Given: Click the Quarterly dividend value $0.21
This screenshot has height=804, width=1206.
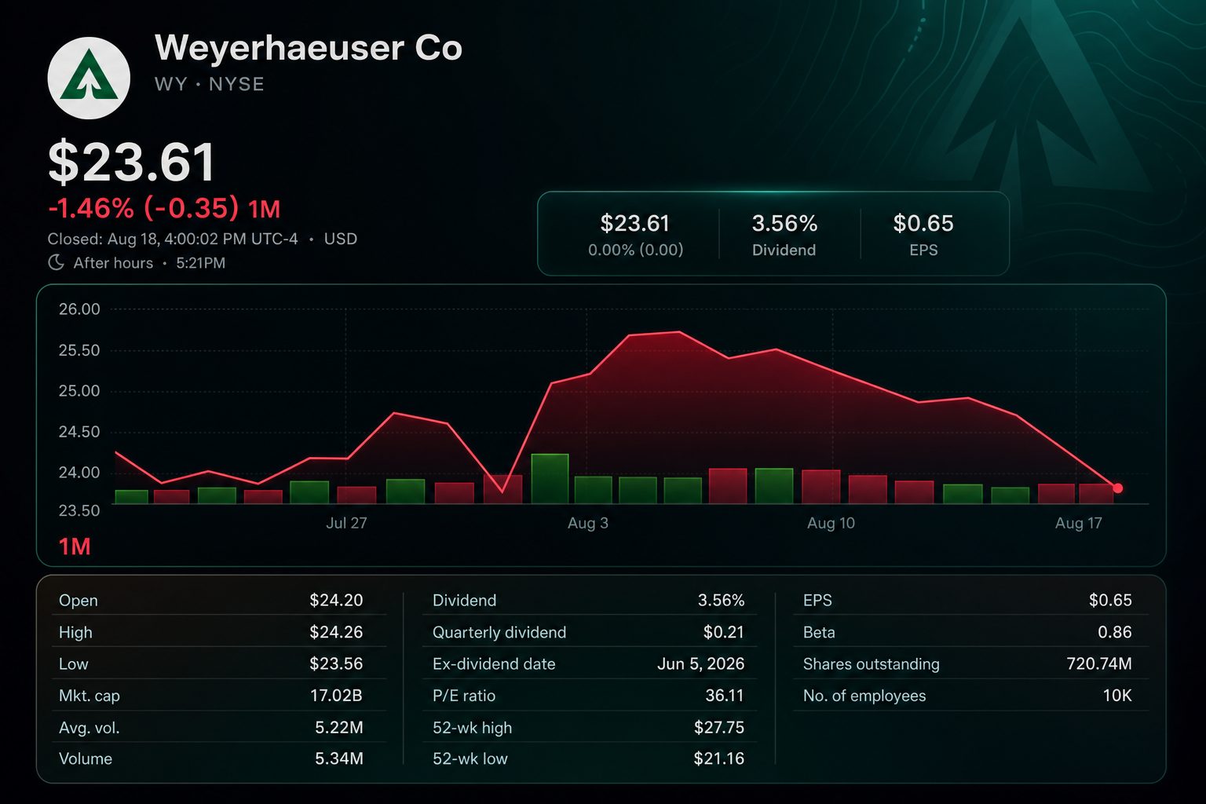Looking at the screenshot, I should tap(724, 632).
